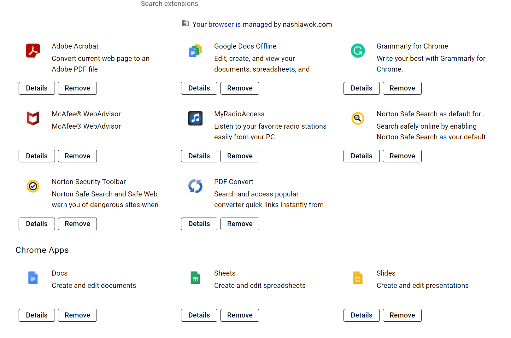The width and height of the screenshot is (511, 338).
Task: Open Details for Adobe Acrobat
Action: [x=37, y=88]
